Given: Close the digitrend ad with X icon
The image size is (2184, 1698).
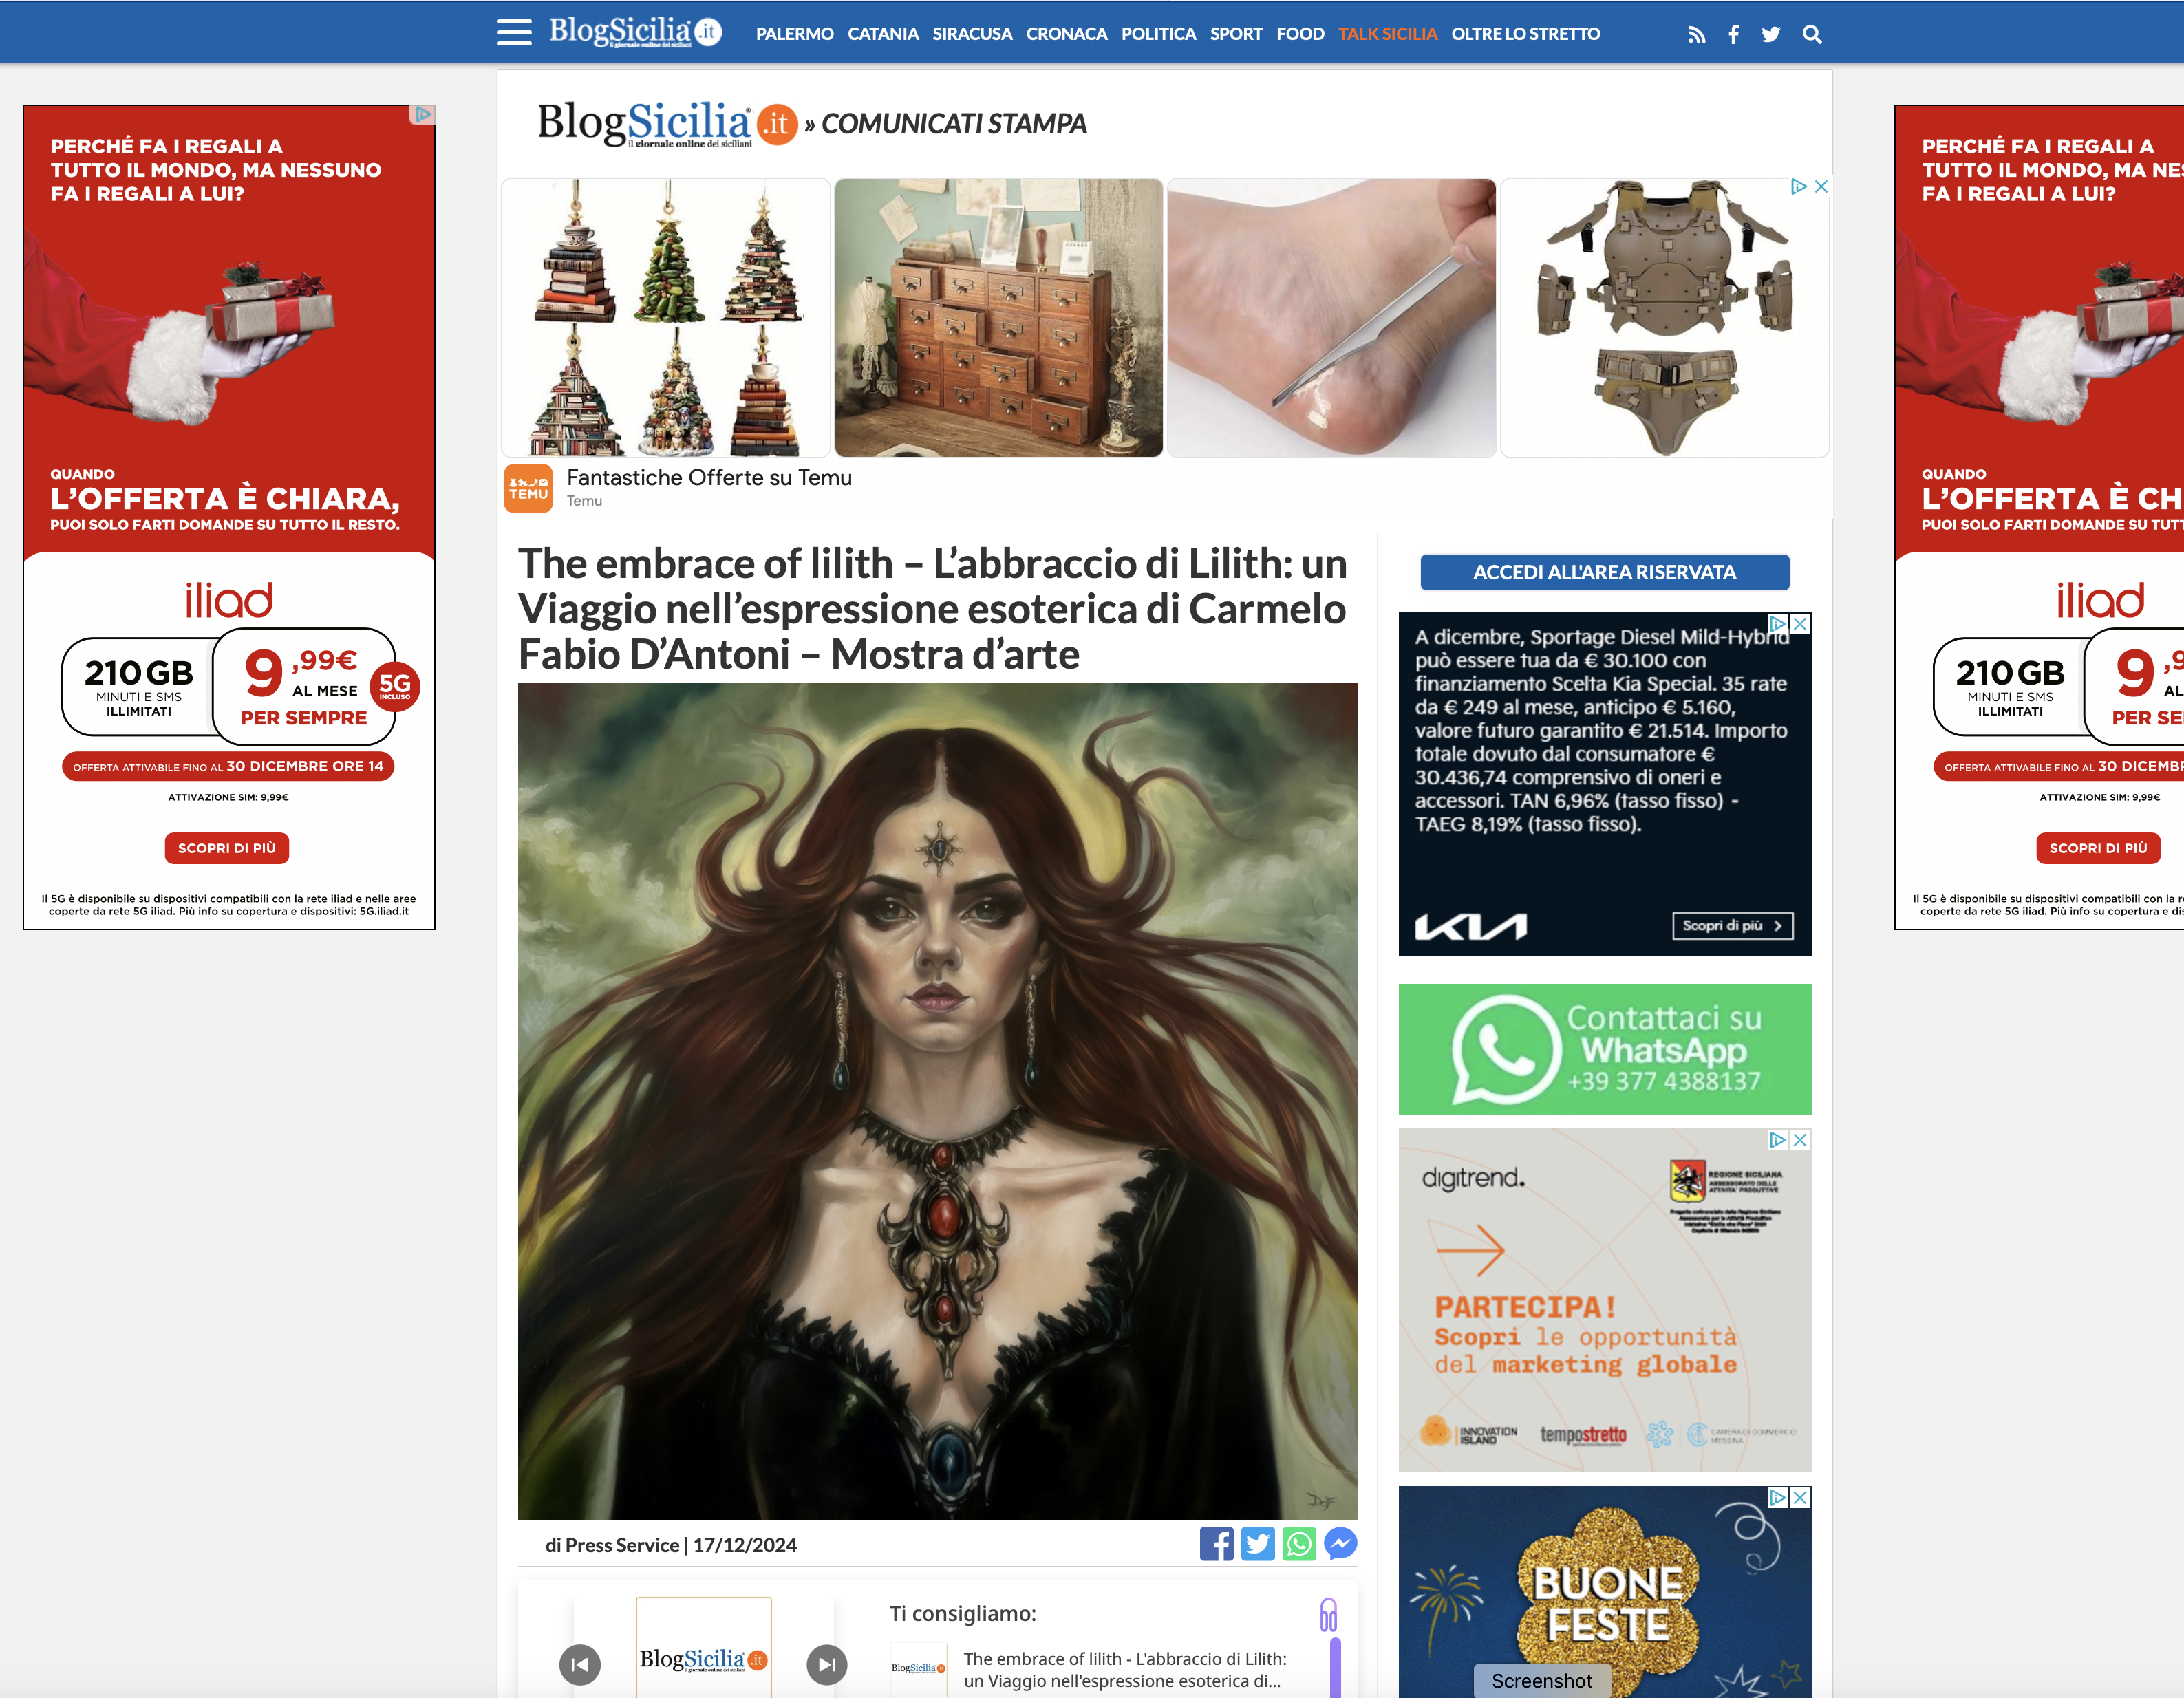Looking at the screenshot, I should point(1800,1140).
